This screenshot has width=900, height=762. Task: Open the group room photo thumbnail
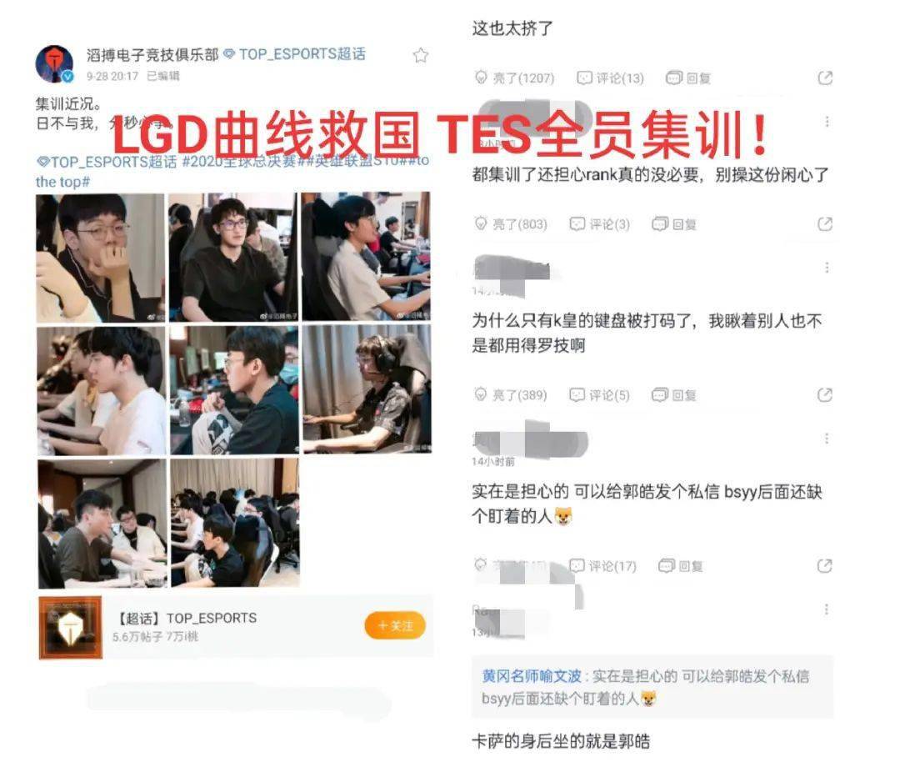(x=235, y=523)
